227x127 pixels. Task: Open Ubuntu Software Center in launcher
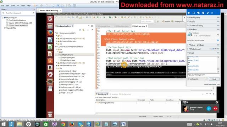tap(50, 61)
